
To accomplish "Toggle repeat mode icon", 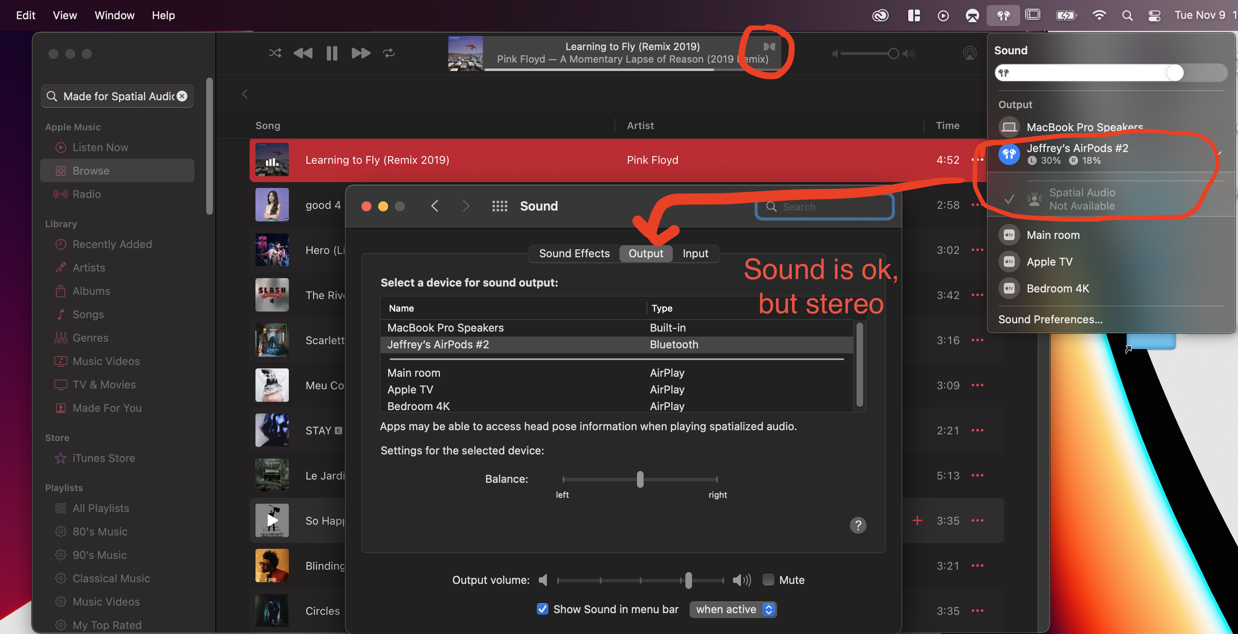I will 389,53.
